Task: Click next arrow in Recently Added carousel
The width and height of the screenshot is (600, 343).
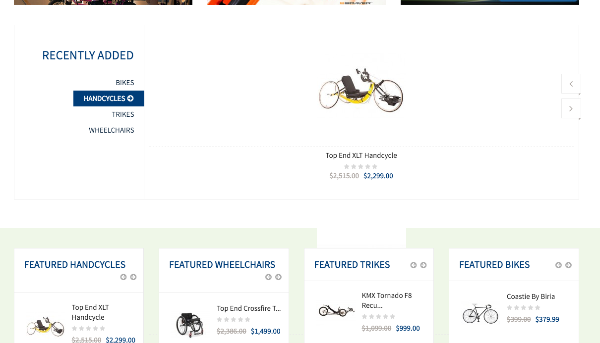Action: click(x=571, y=108)
